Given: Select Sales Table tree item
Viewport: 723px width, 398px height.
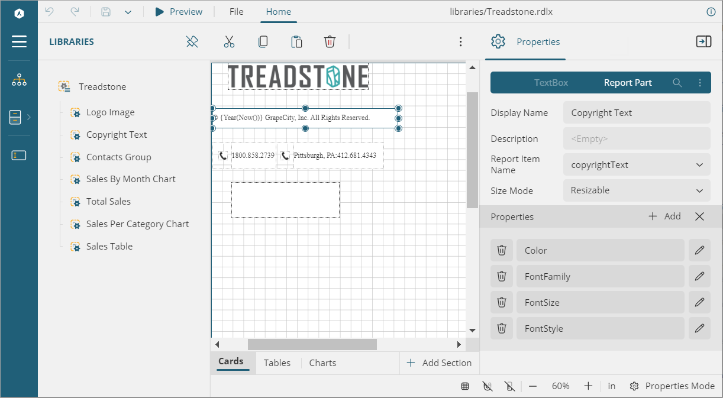Looking at the screenshot, I should 109,247.
